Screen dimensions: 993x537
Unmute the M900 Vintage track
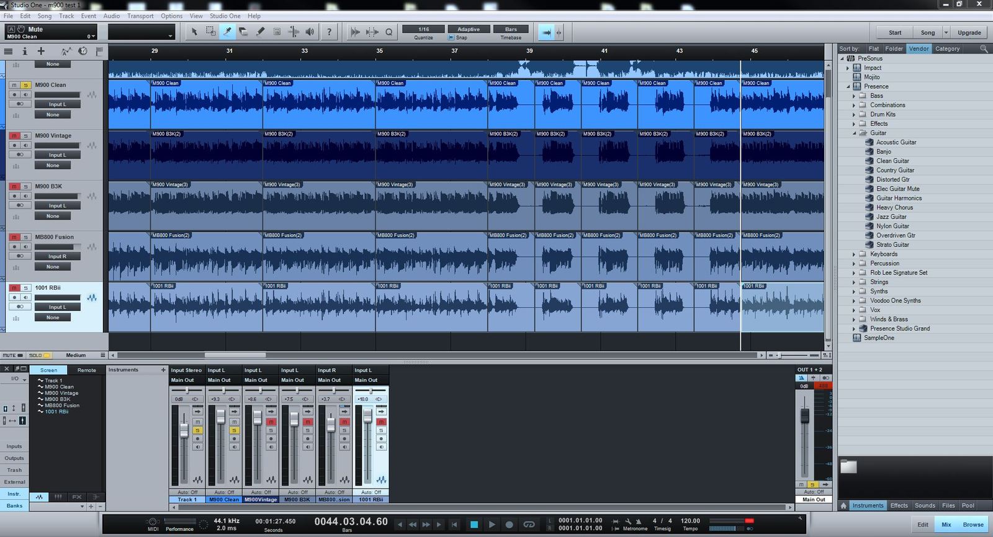14,135
